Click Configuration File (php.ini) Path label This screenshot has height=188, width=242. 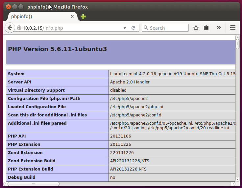[44, 99]
